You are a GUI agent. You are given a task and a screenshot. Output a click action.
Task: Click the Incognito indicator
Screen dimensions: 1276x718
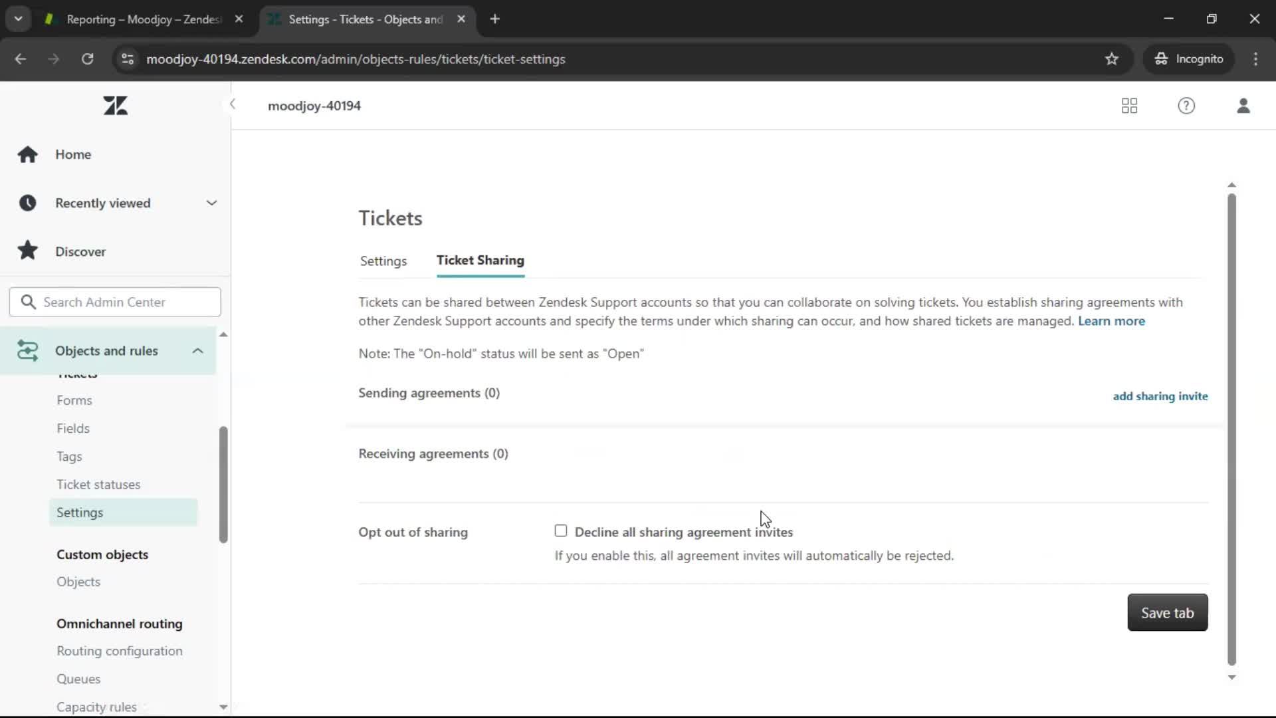point(1188,59)
